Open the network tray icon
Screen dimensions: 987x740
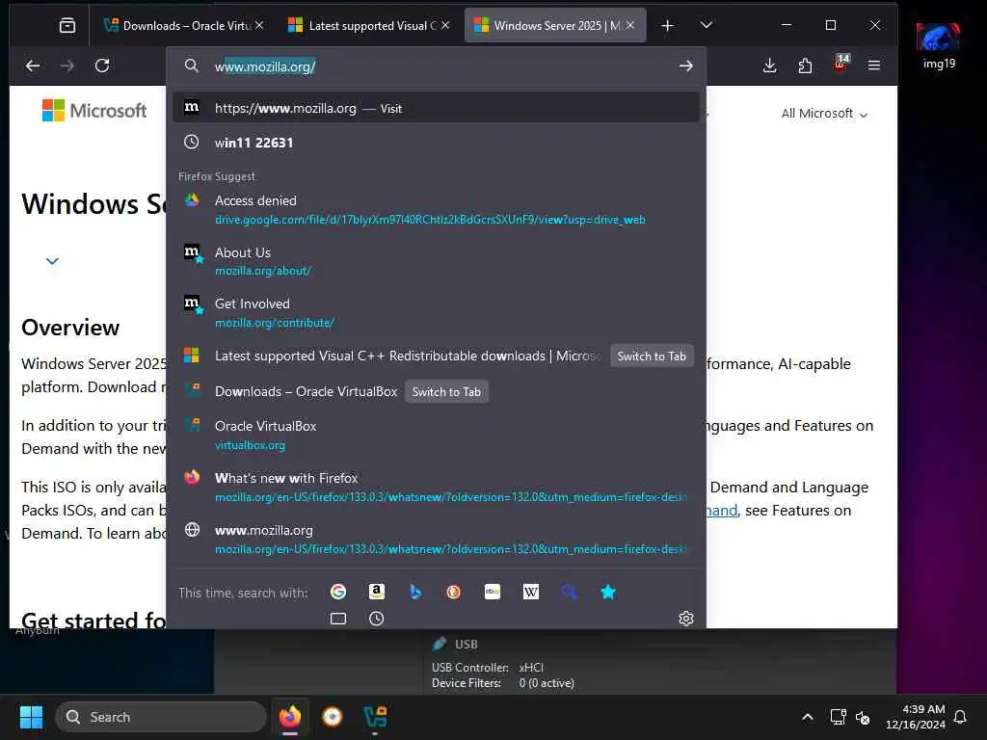(838, 717)
